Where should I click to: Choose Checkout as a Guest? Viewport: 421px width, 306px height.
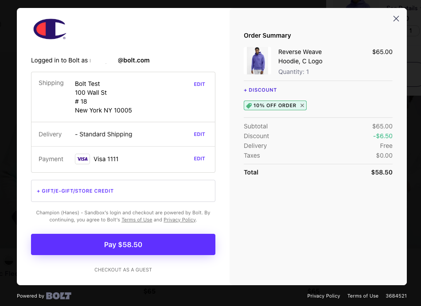[123, 270]
